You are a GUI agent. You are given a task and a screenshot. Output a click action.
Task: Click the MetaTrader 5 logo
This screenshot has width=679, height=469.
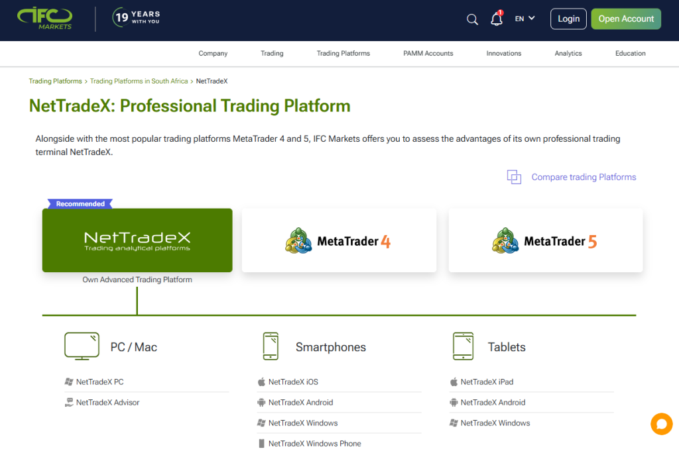point(505,240)
